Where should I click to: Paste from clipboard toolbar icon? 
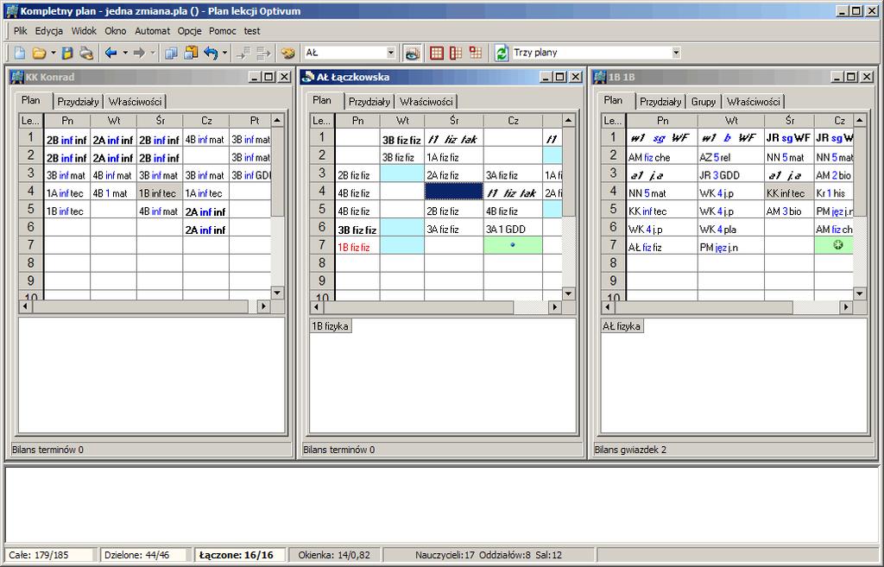point(191,53)
